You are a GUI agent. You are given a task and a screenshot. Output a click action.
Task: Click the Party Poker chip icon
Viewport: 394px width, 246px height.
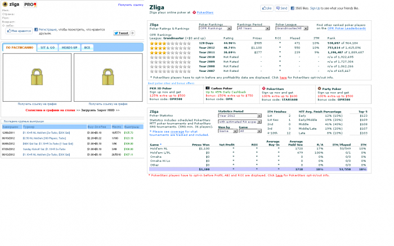(319, 89)
